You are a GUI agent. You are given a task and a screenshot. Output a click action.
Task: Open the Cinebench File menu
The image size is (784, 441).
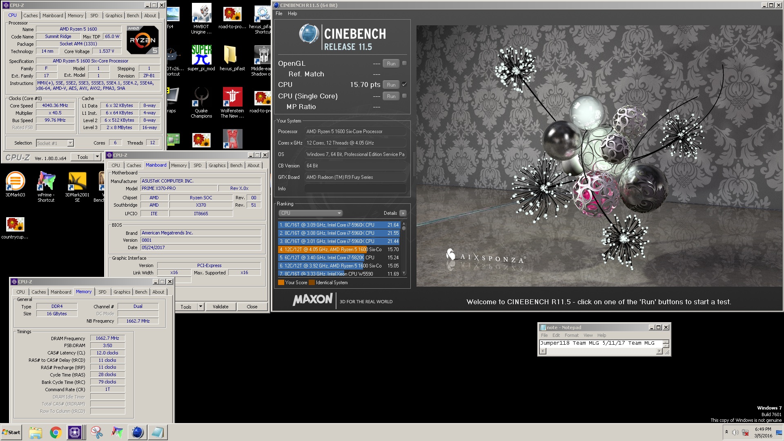coord(279,13)
